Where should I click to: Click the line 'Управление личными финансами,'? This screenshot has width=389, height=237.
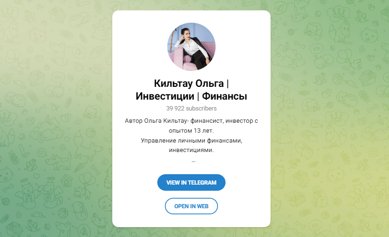pyautogui.click(x=191, y=140)
